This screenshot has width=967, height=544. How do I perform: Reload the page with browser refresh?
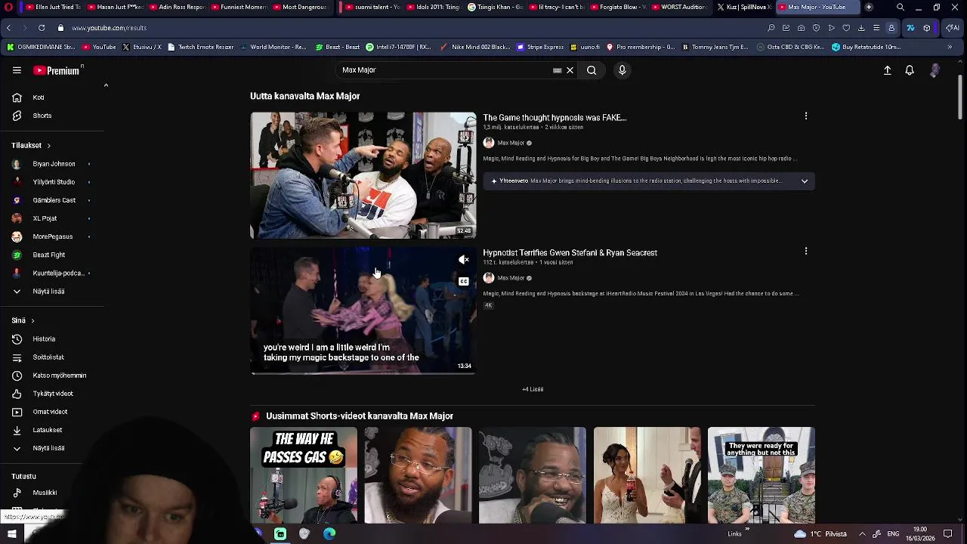[x=42, y=28]
